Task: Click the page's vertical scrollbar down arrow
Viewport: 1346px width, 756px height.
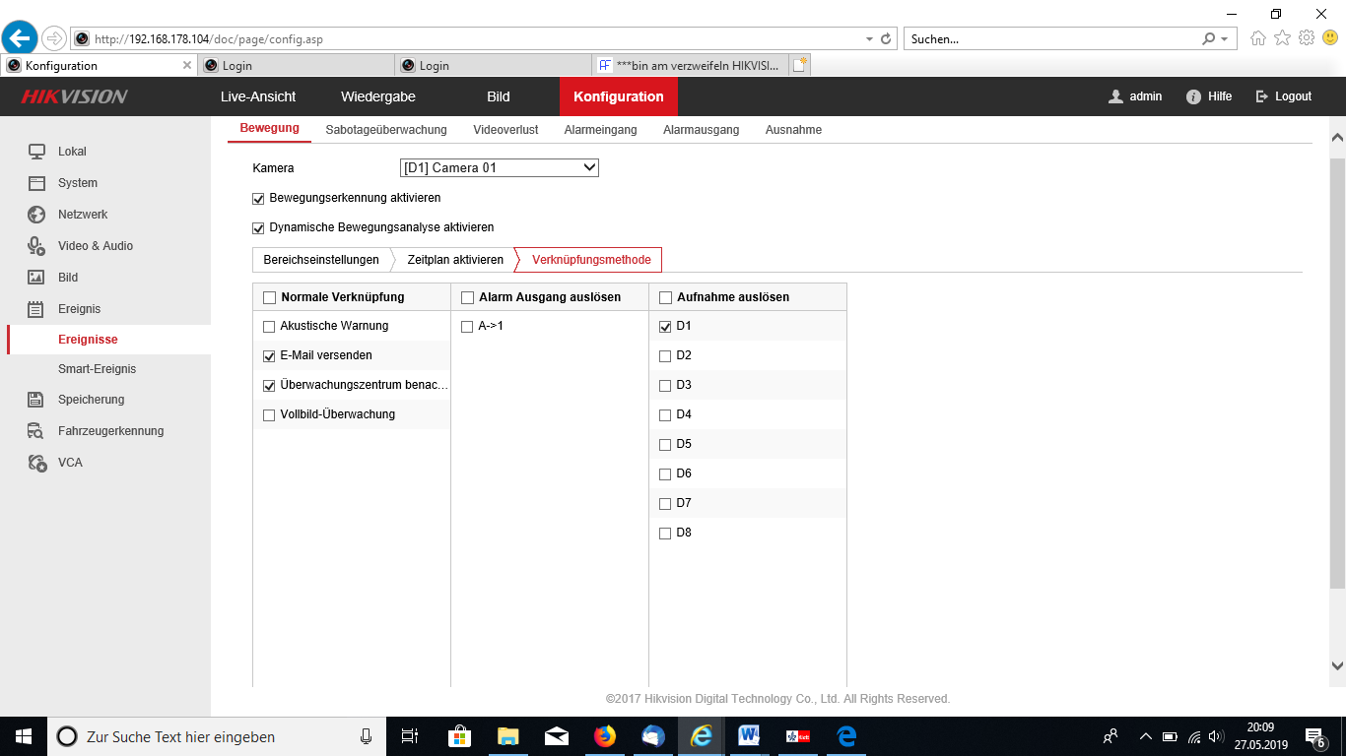Action: pos(1337,666)
